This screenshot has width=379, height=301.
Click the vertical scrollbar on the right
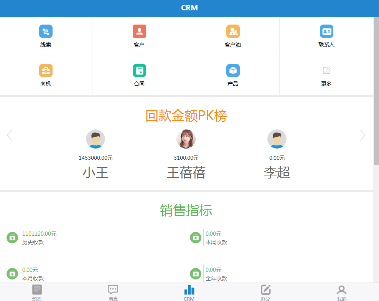376,92
